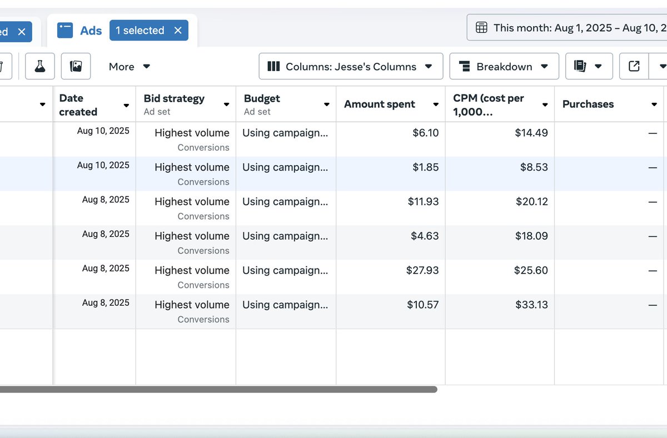Open the Date created column dropdown
Viewport: 667px width, 438px height.
click(125, 104)
